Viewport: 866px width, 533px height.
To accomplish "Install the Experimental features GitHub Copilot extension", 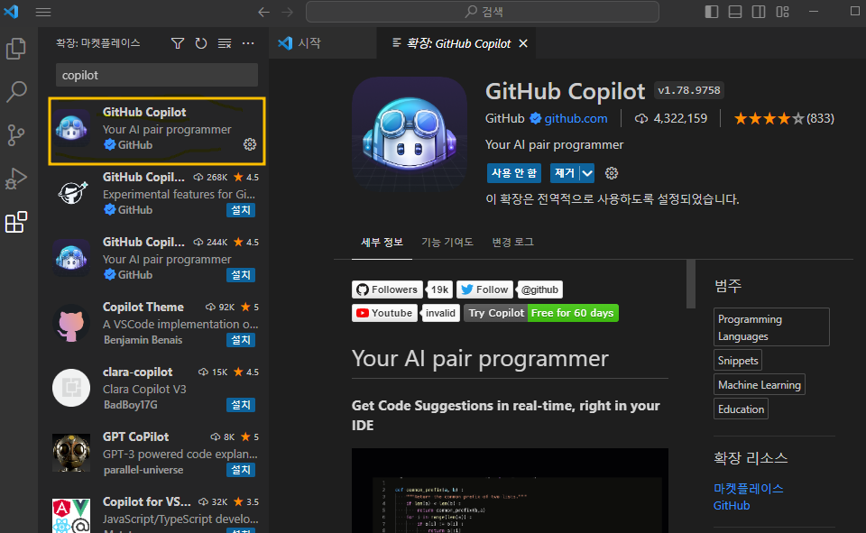I will (x=241, y=210).
